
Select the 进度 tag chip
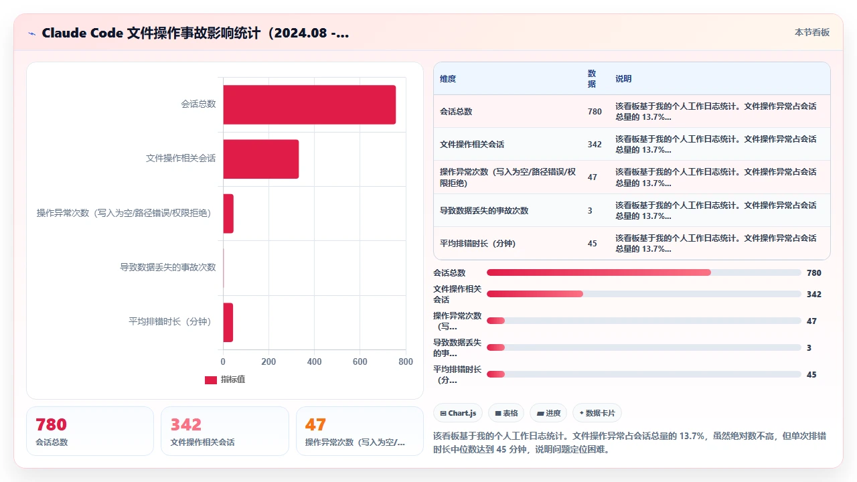click(548, 413)
